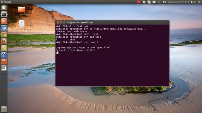Open the download manager launcher icon

coord(4,48)
